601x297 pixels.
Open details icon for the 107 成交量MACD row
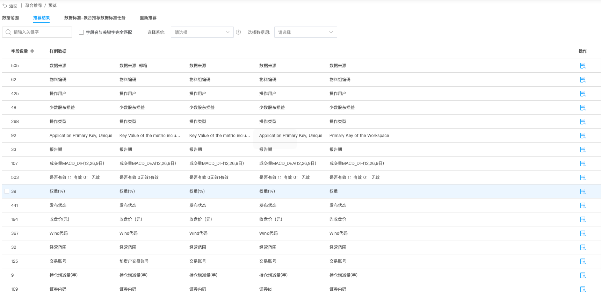[583, 164]
